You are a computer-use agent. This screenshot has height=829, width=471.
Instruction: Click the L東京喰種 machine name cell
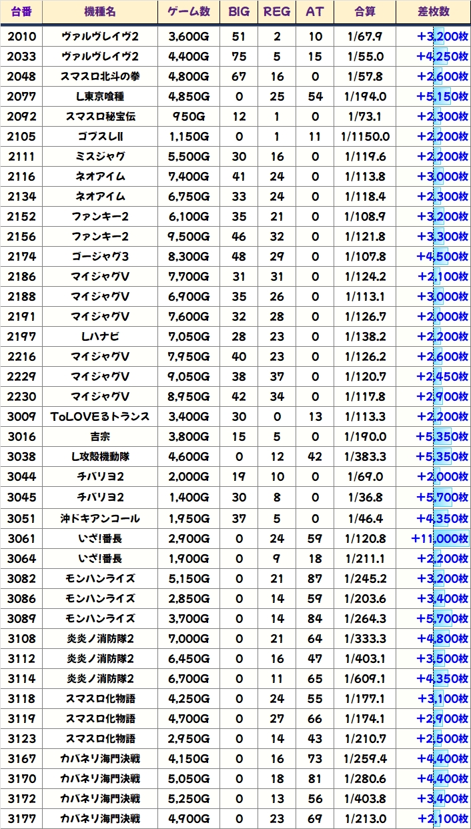(100, 96)
